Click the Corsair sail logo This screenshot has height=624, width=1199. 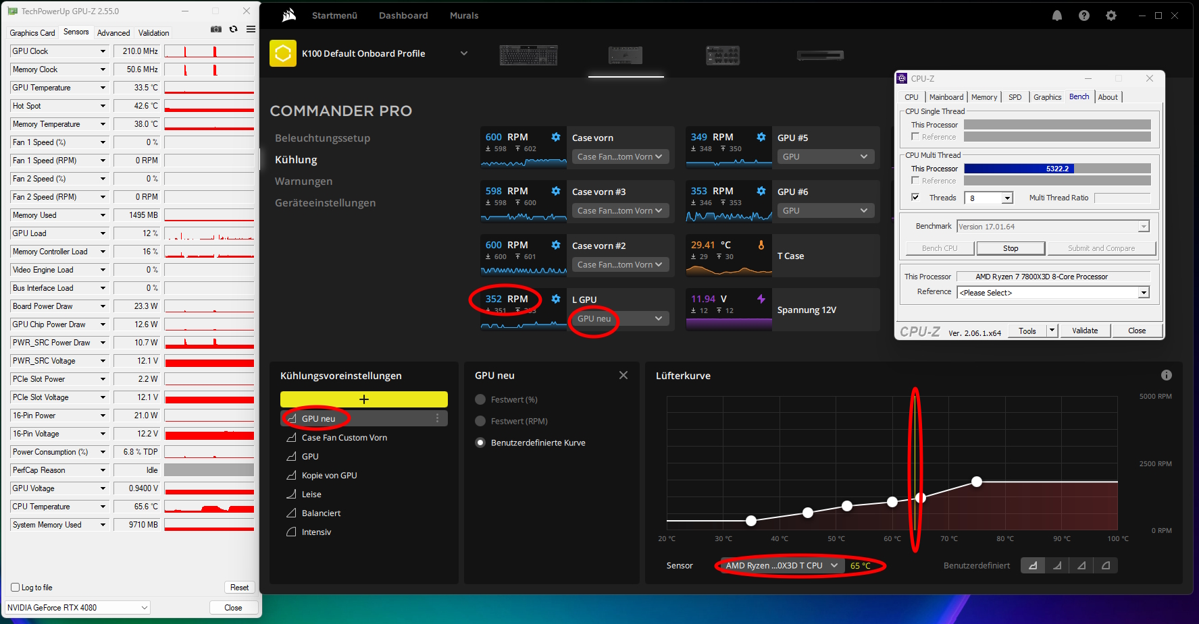[289, 15]
